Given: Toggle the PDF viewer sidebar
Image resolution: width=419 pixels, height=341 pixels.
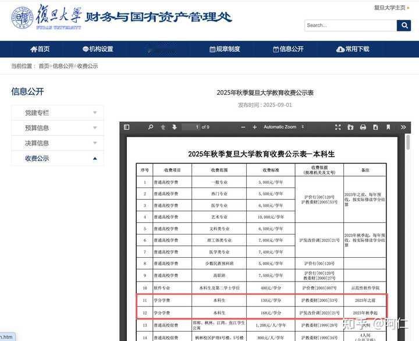Looking at the screenshot, I should coord(127,127).
